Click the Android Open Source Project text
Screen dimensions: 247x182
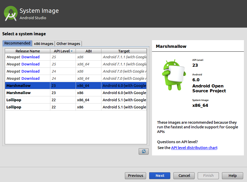point(209,88)
